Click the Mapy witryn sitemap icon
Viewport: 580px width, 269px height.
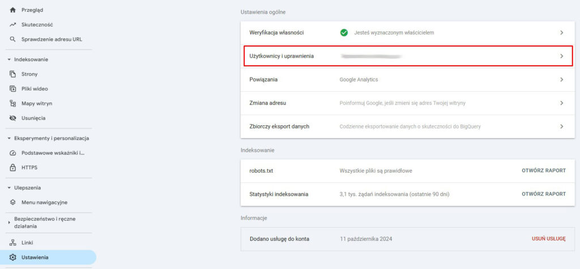[x=12, y=104]
